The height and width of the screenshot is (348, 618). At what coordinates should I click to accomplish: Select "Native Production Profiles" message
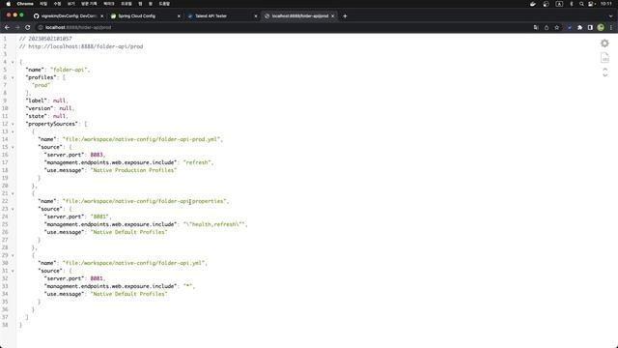[133, 170]
